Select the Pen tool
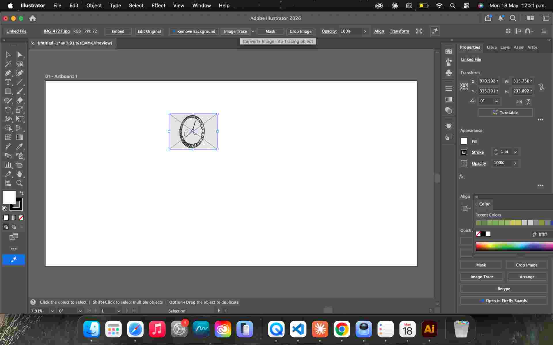Screen dimensions: 553x345 click(8, 73)
